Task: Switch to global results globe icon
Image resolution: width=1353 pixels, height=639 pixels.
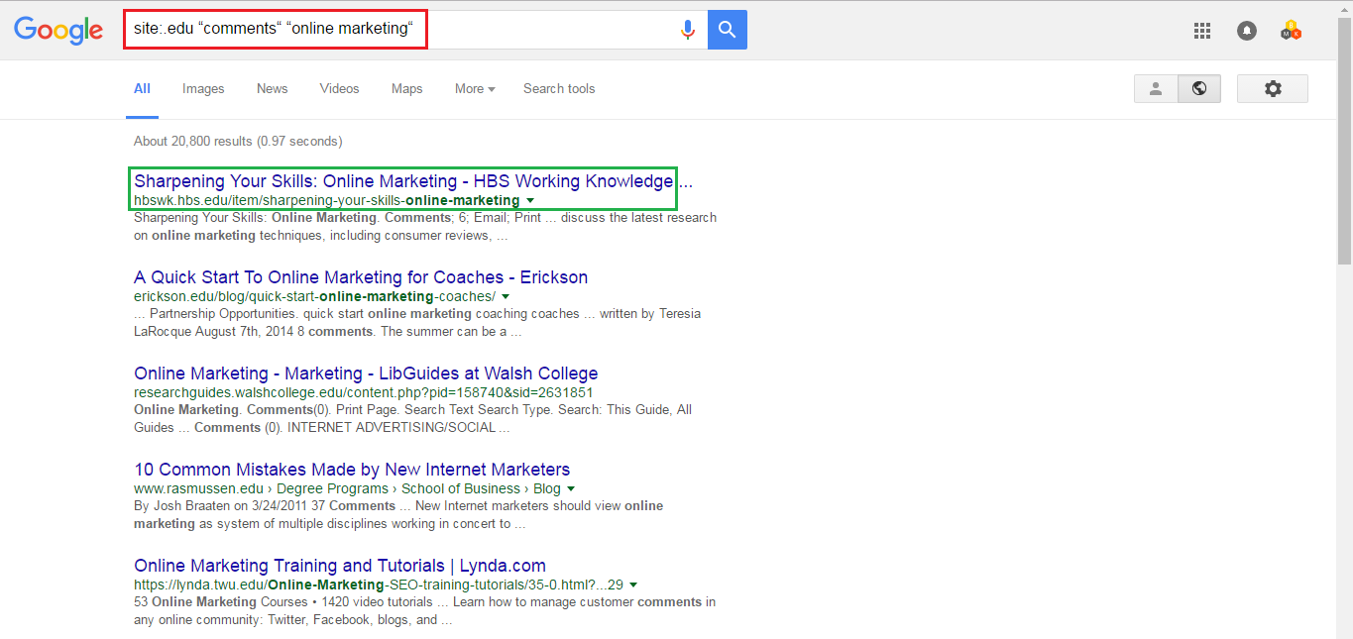Action: (1199, 88)
